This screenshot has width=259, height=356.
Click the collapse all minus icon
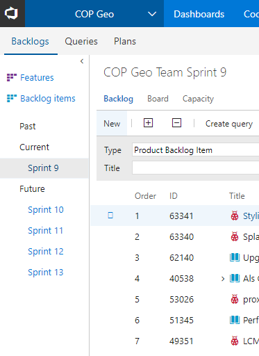point(176,123)
